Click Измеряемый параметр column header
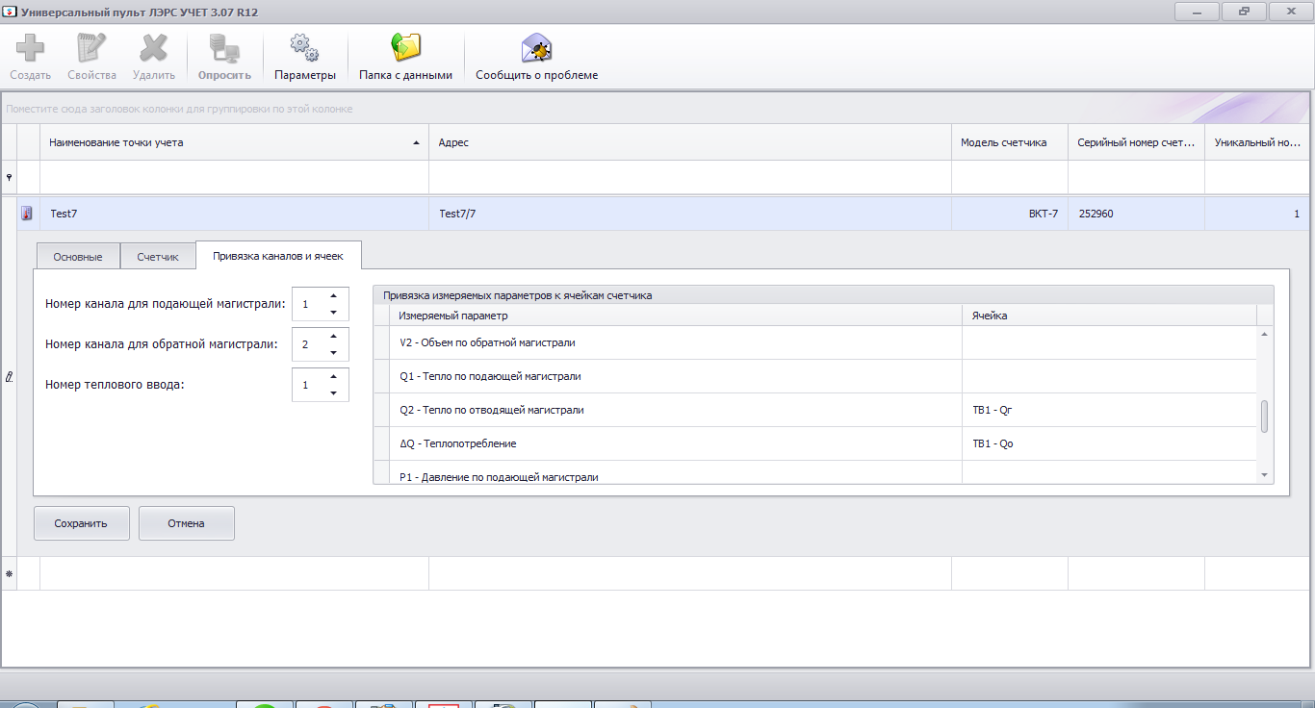This screenshot has width=1315, height=708. point(676,316)
